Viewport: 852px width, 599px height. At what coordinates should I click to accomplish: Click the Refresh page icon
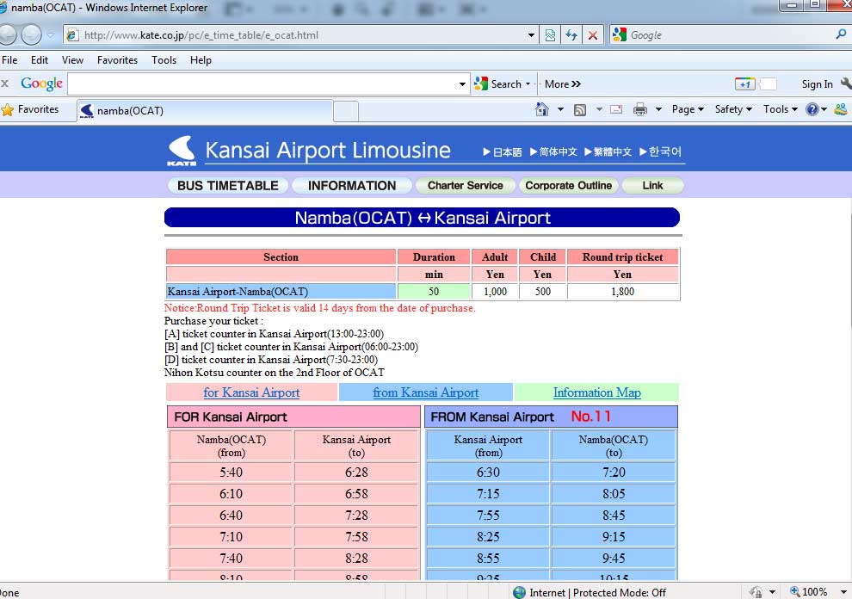point(571,35)
